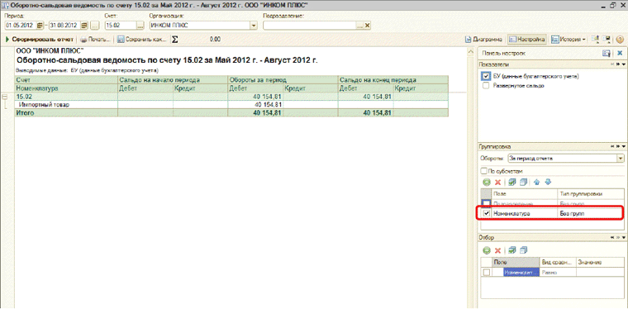Open the calendar picker for start date 01.05.2012
The width and height of the screenshot is (628, 309).
pos(40,26)
